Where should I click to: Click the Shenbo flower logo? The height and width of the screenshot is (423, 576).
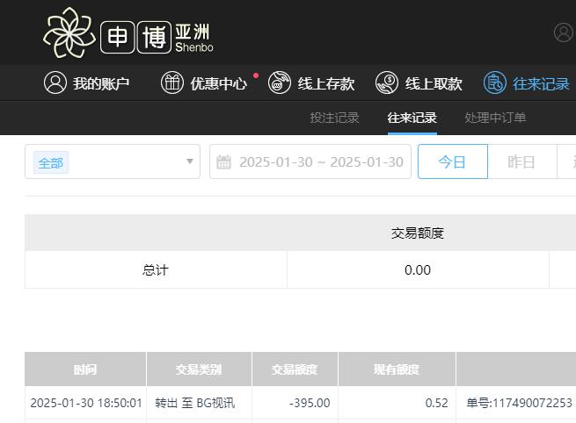(69, 32)
